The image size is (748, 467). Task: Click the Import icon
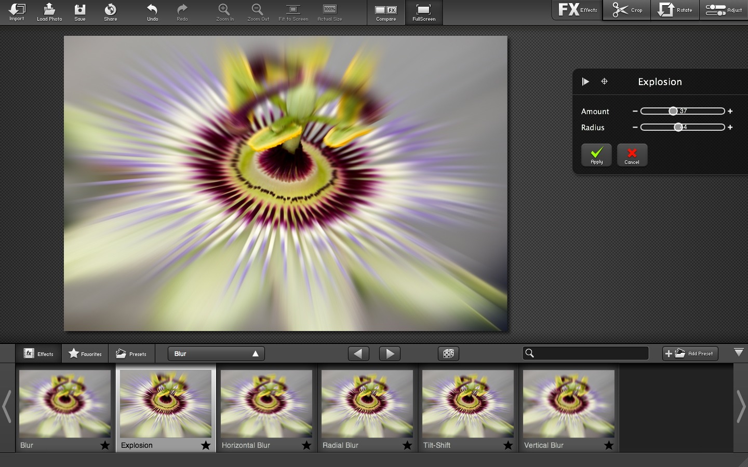17,11
